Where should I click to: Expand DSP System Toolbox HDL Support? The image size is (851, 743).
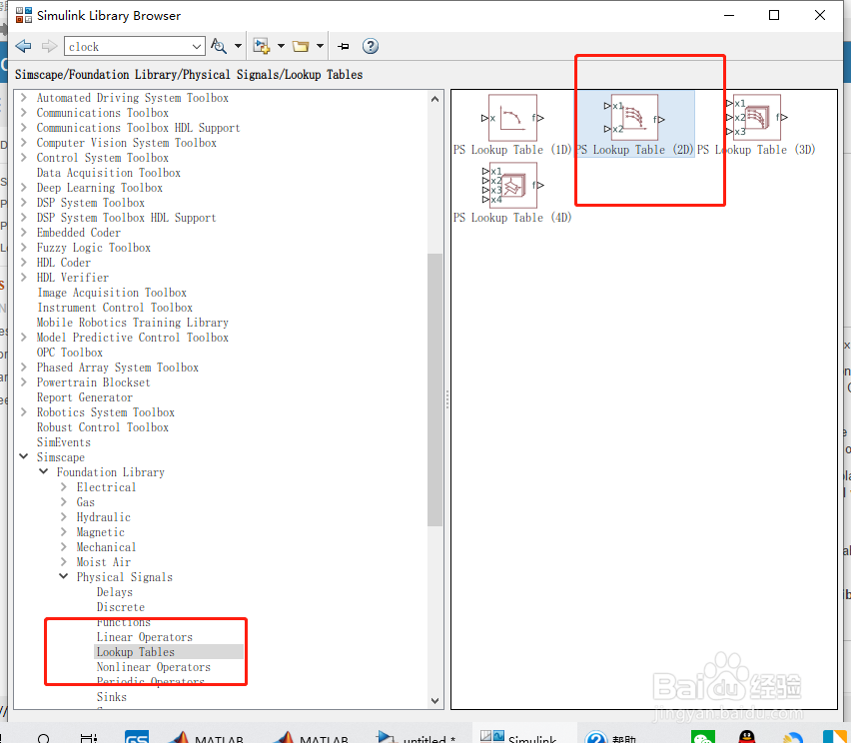pos(23,217)
